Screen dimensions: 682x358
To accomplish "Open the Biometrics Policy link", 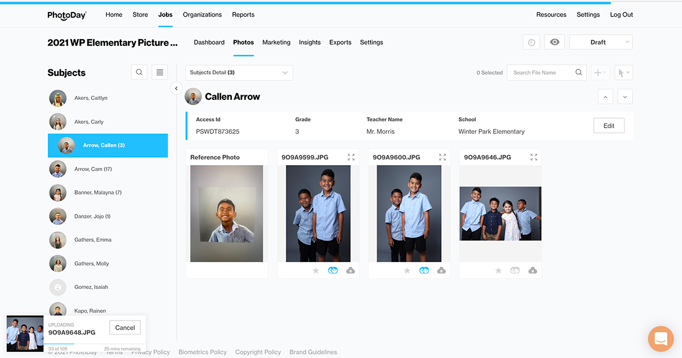I will [203, 352].
